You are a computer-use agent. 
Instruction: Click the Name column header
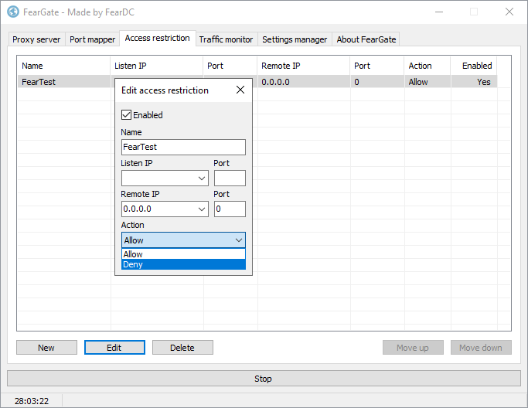64,66
